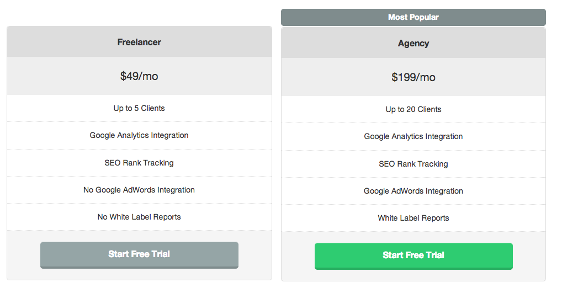Click the gray Start Free Trial button

(139, 254)
